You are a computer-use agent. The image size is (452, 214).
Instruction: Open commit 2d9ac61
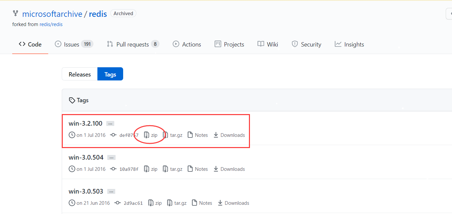(x=133, y=203)
